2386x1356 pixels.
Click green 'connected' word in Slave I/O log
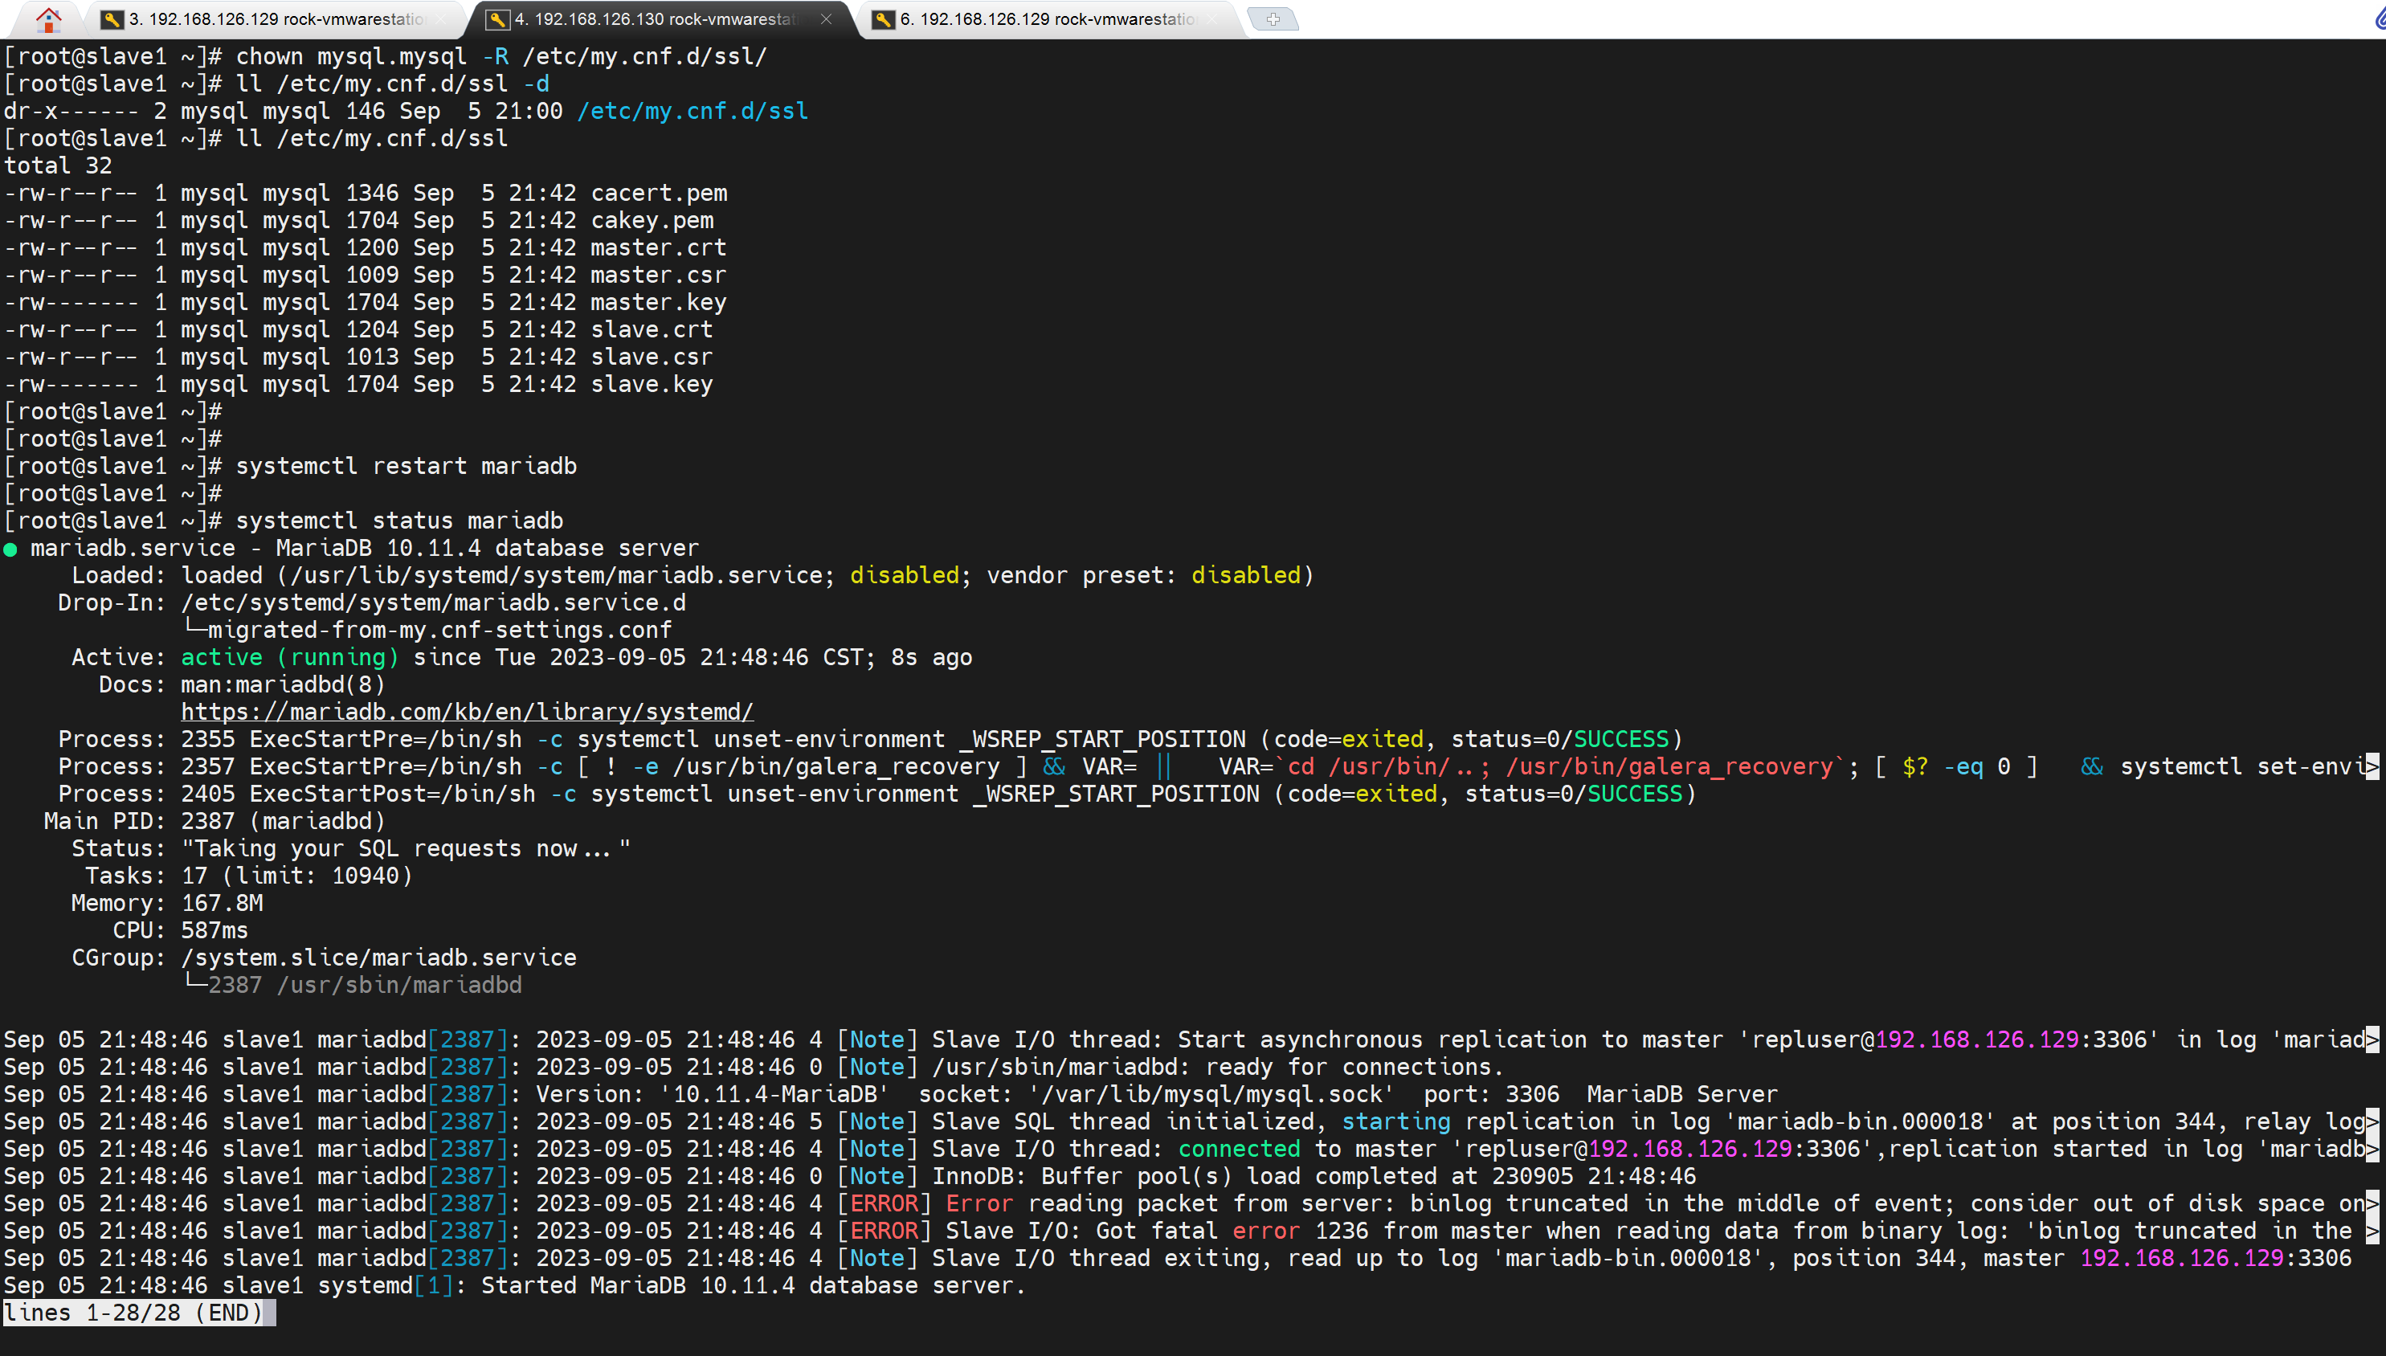(1239, 1150)
